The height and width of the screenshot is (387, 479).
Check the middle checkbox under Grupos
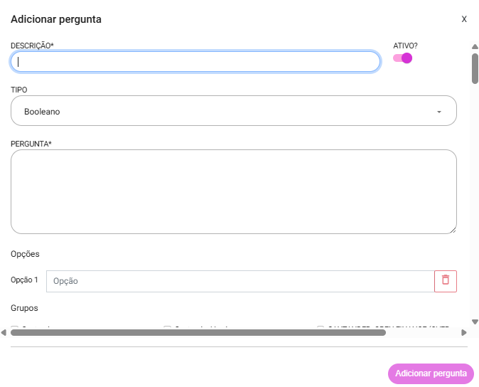tap(168, 327)
